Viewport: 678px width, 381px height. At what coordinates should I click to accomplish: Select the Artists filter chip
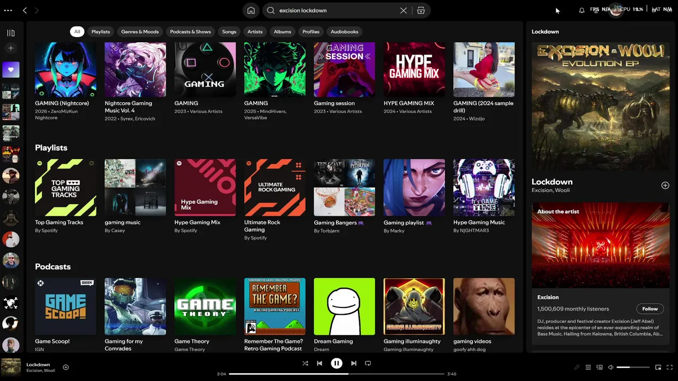[255, 31]
